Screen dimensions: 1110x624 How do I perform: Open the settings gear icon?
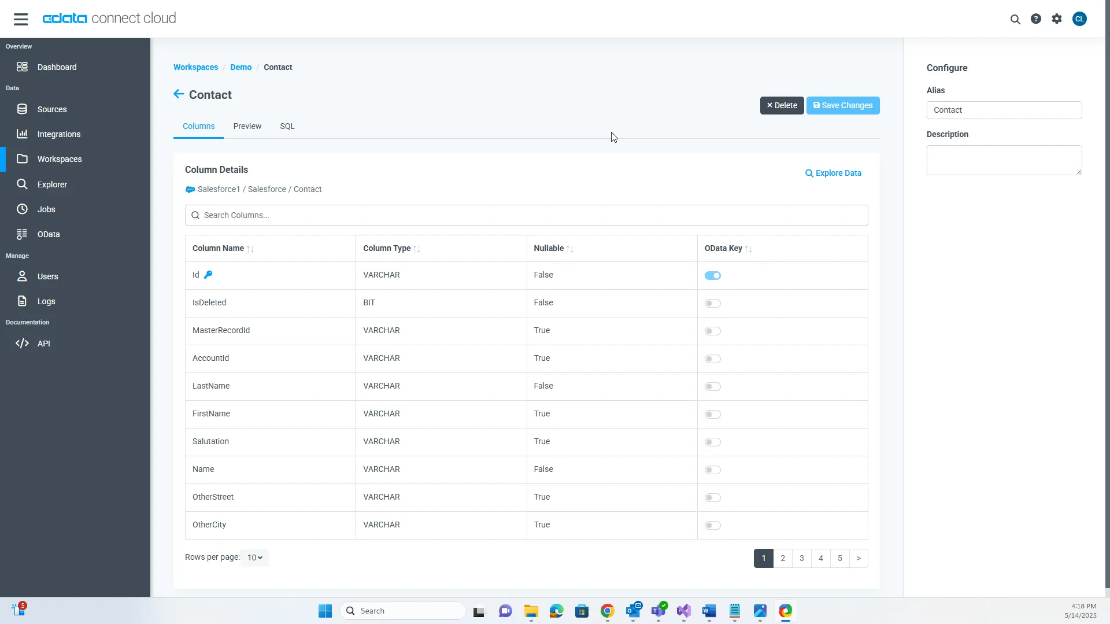tap(1056, 19)
